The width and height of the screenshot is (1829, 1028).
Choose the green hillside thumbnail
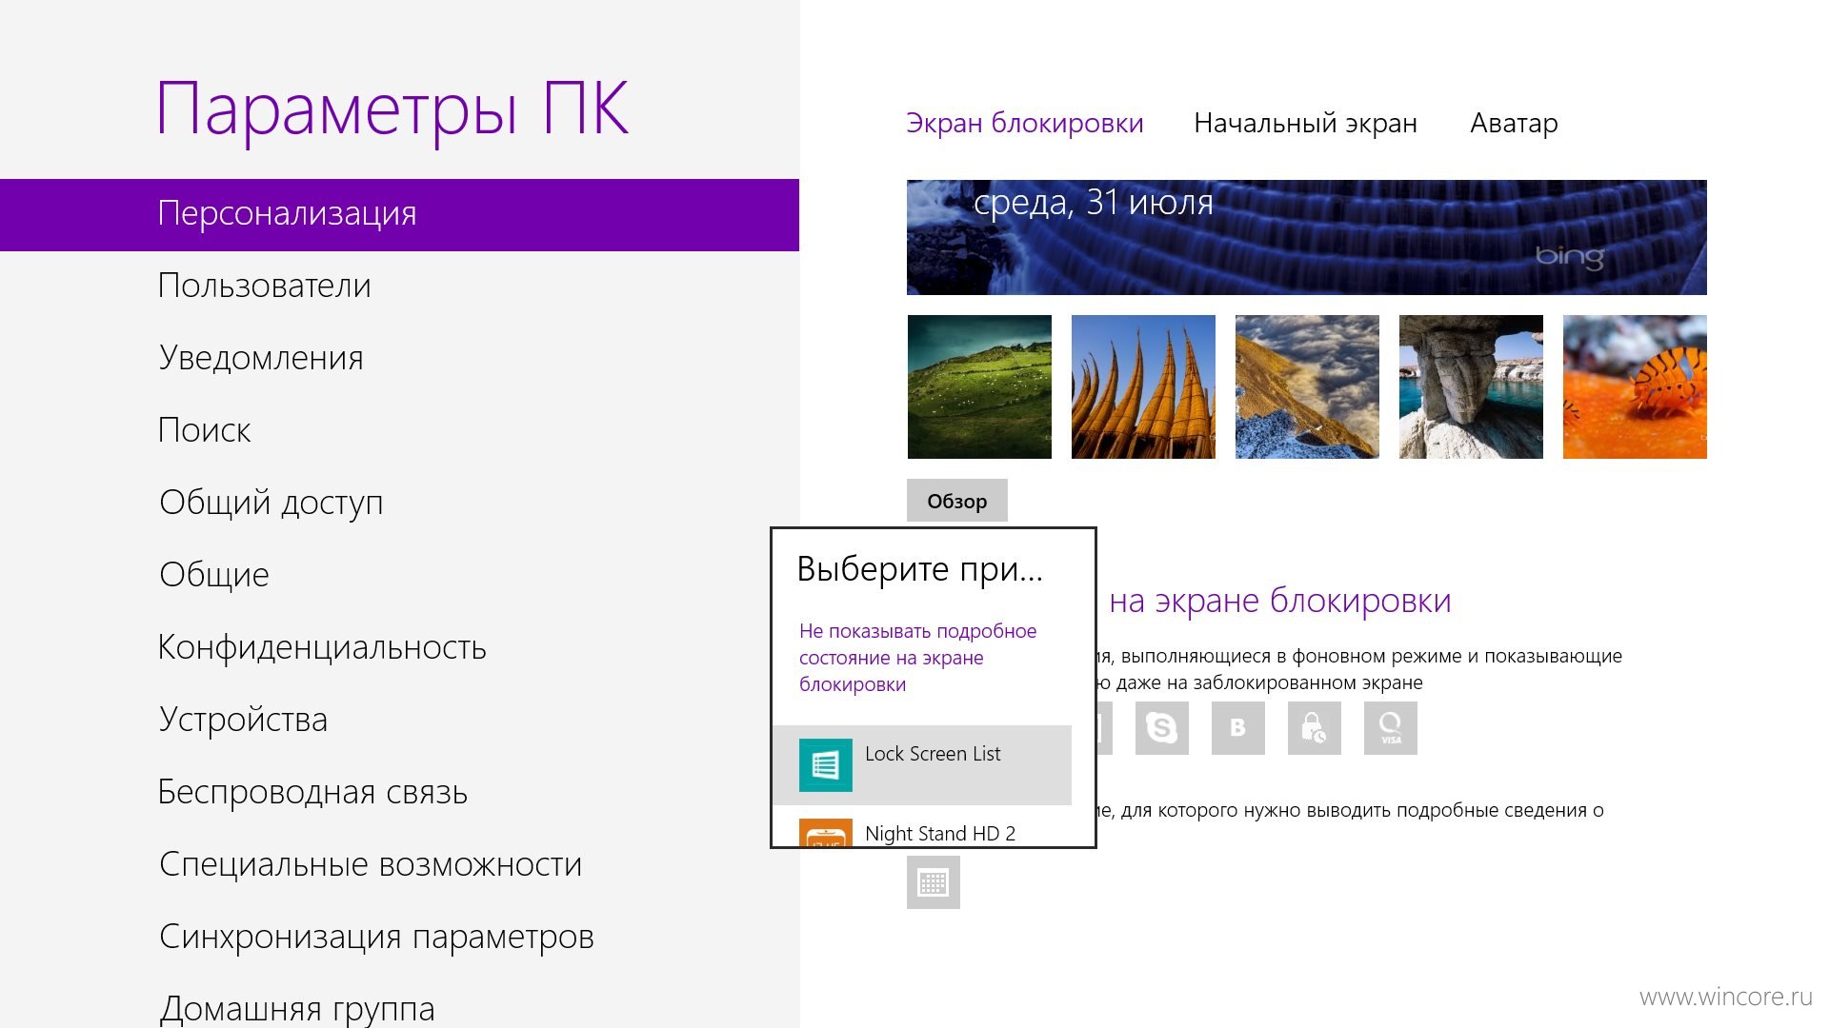click(x=979, y=386)
